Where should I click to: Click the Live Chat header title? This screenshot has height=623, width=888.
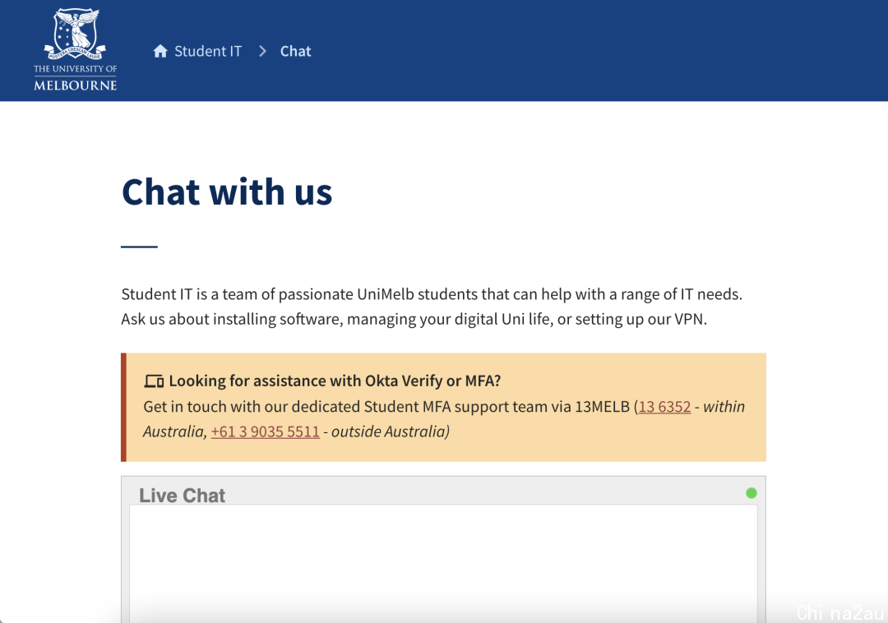point(182,495)
